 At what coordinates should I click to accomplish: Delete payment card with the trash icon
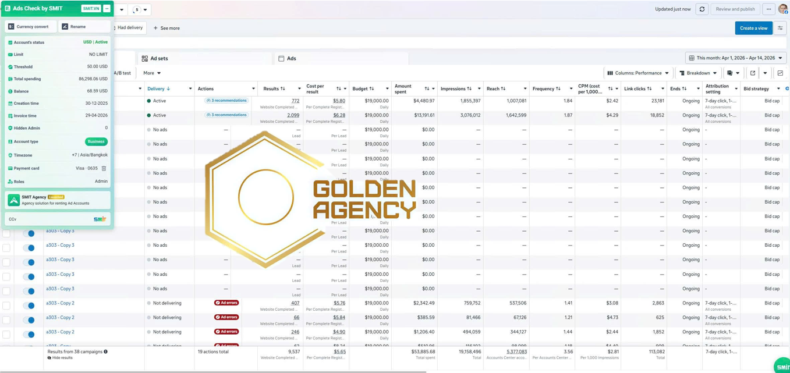(104, 168)
